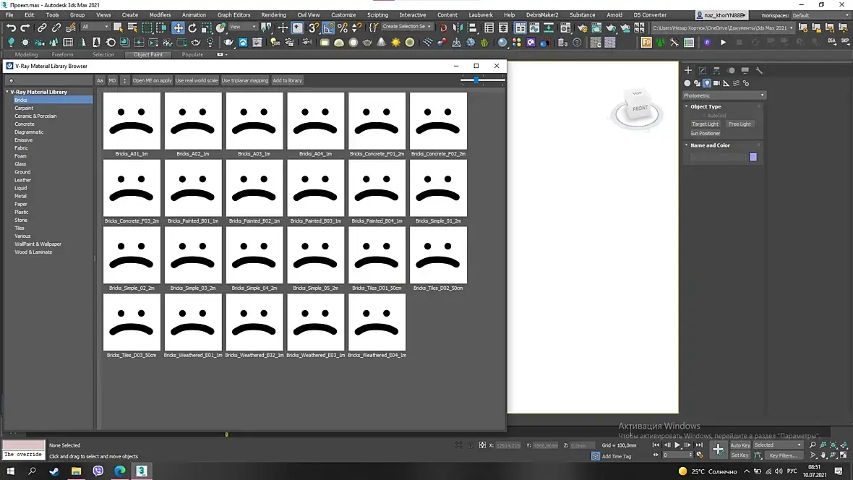Switch to Cameras category icon

point(717,83)
